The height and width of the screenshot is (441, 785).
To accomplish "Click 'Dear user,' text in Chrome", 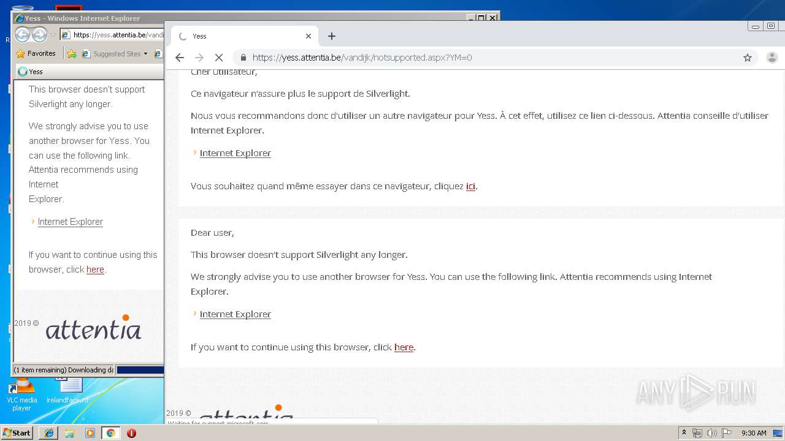I will (212, 233).
